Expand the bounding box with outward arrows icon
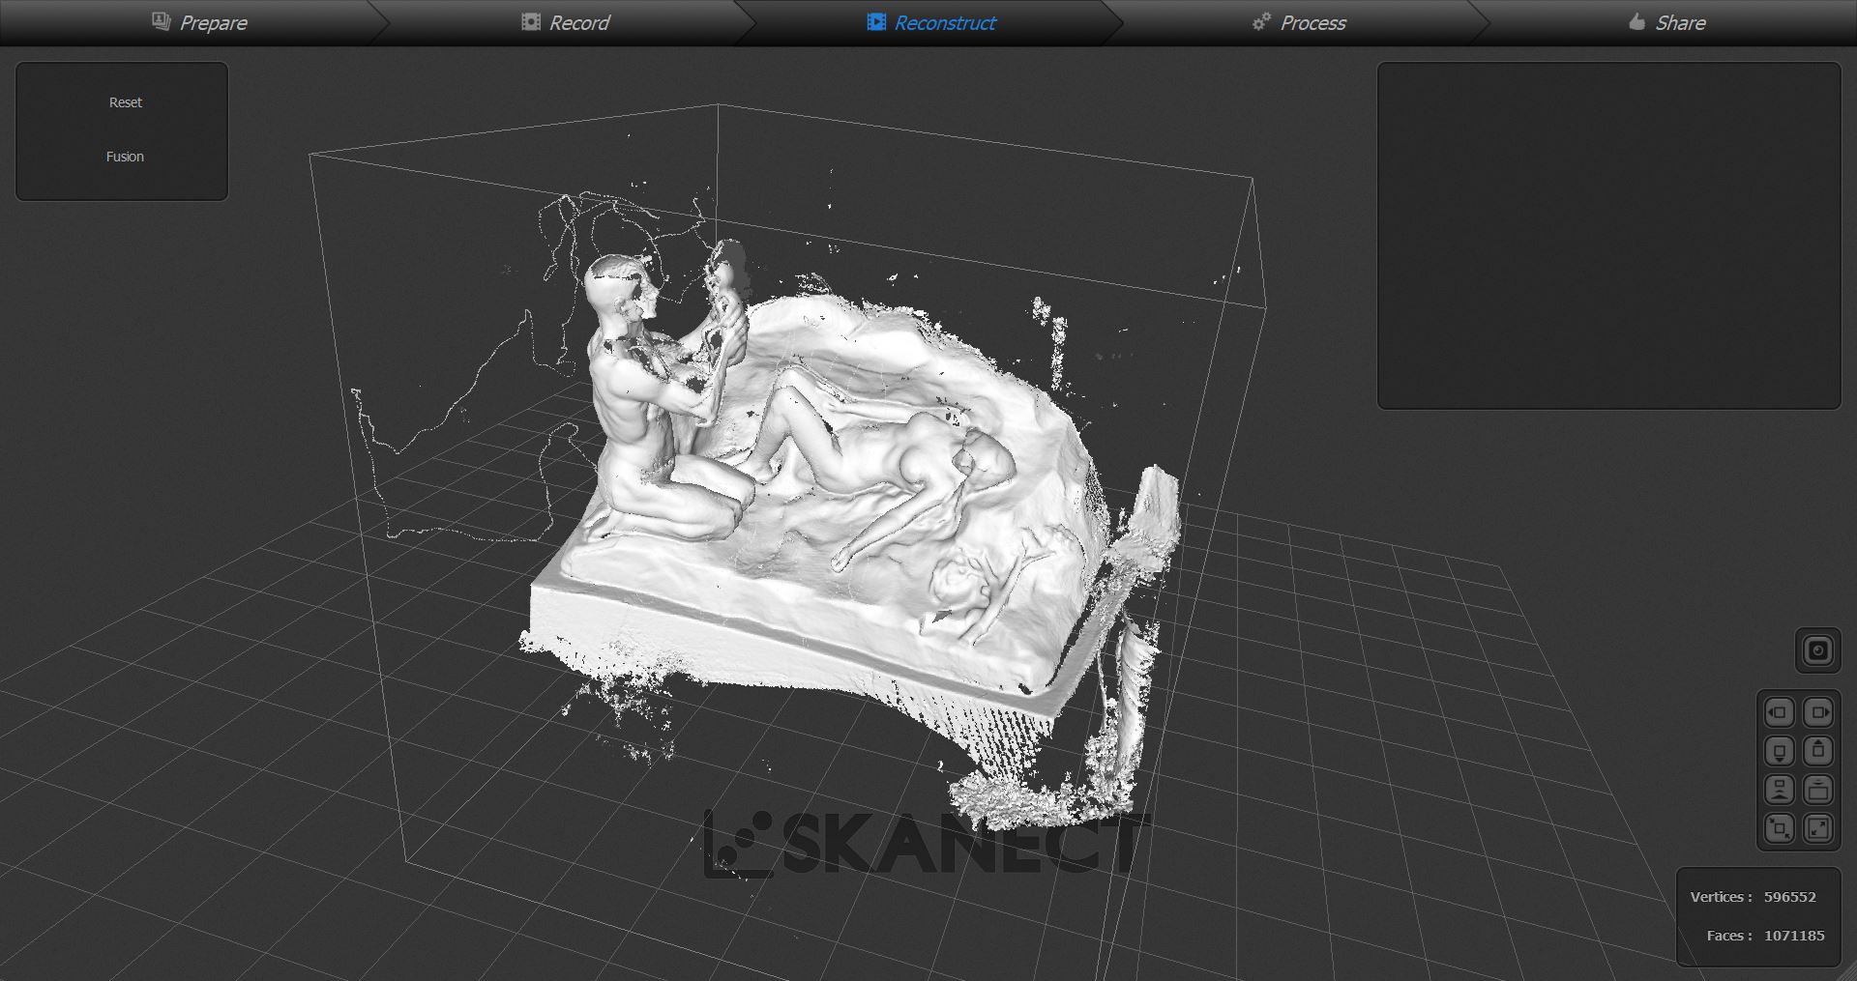The width and height of the screenshot is (1857, 981). [x=1818, y=828]
